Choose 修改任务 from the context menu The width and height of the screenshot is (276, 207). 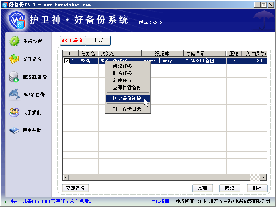(x=122, y=66)
